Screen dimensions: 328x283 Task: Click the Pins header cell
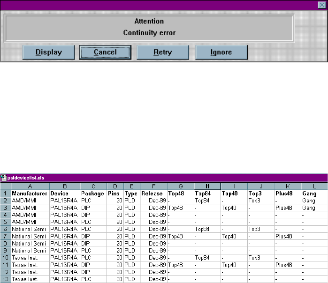pos(115,194)
